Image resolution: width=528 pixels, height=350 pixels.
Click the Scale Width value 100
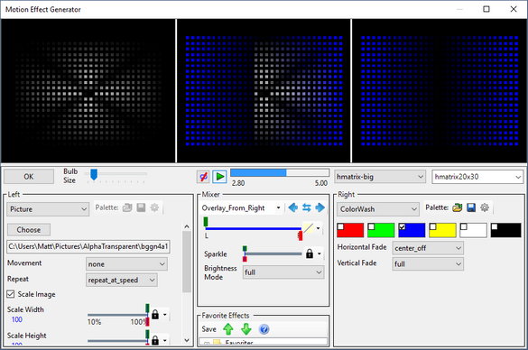(17, 319)
